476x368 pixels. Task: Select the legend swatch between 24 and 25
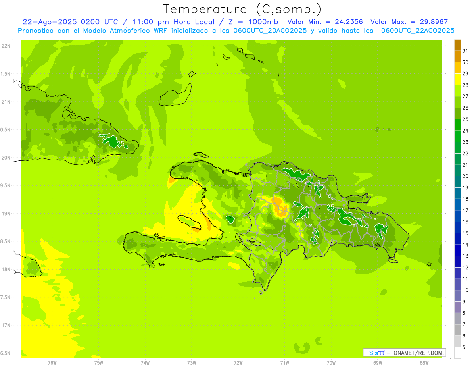tap(457, 125)
